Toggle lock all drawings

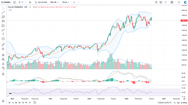point(3,64)
